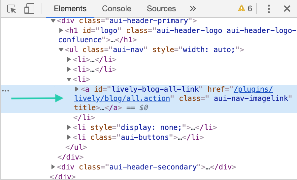The height and width of the screenshot is (180, 297).
Task: Collapse the ul aui-nav element
Action: tap(61, 50)
